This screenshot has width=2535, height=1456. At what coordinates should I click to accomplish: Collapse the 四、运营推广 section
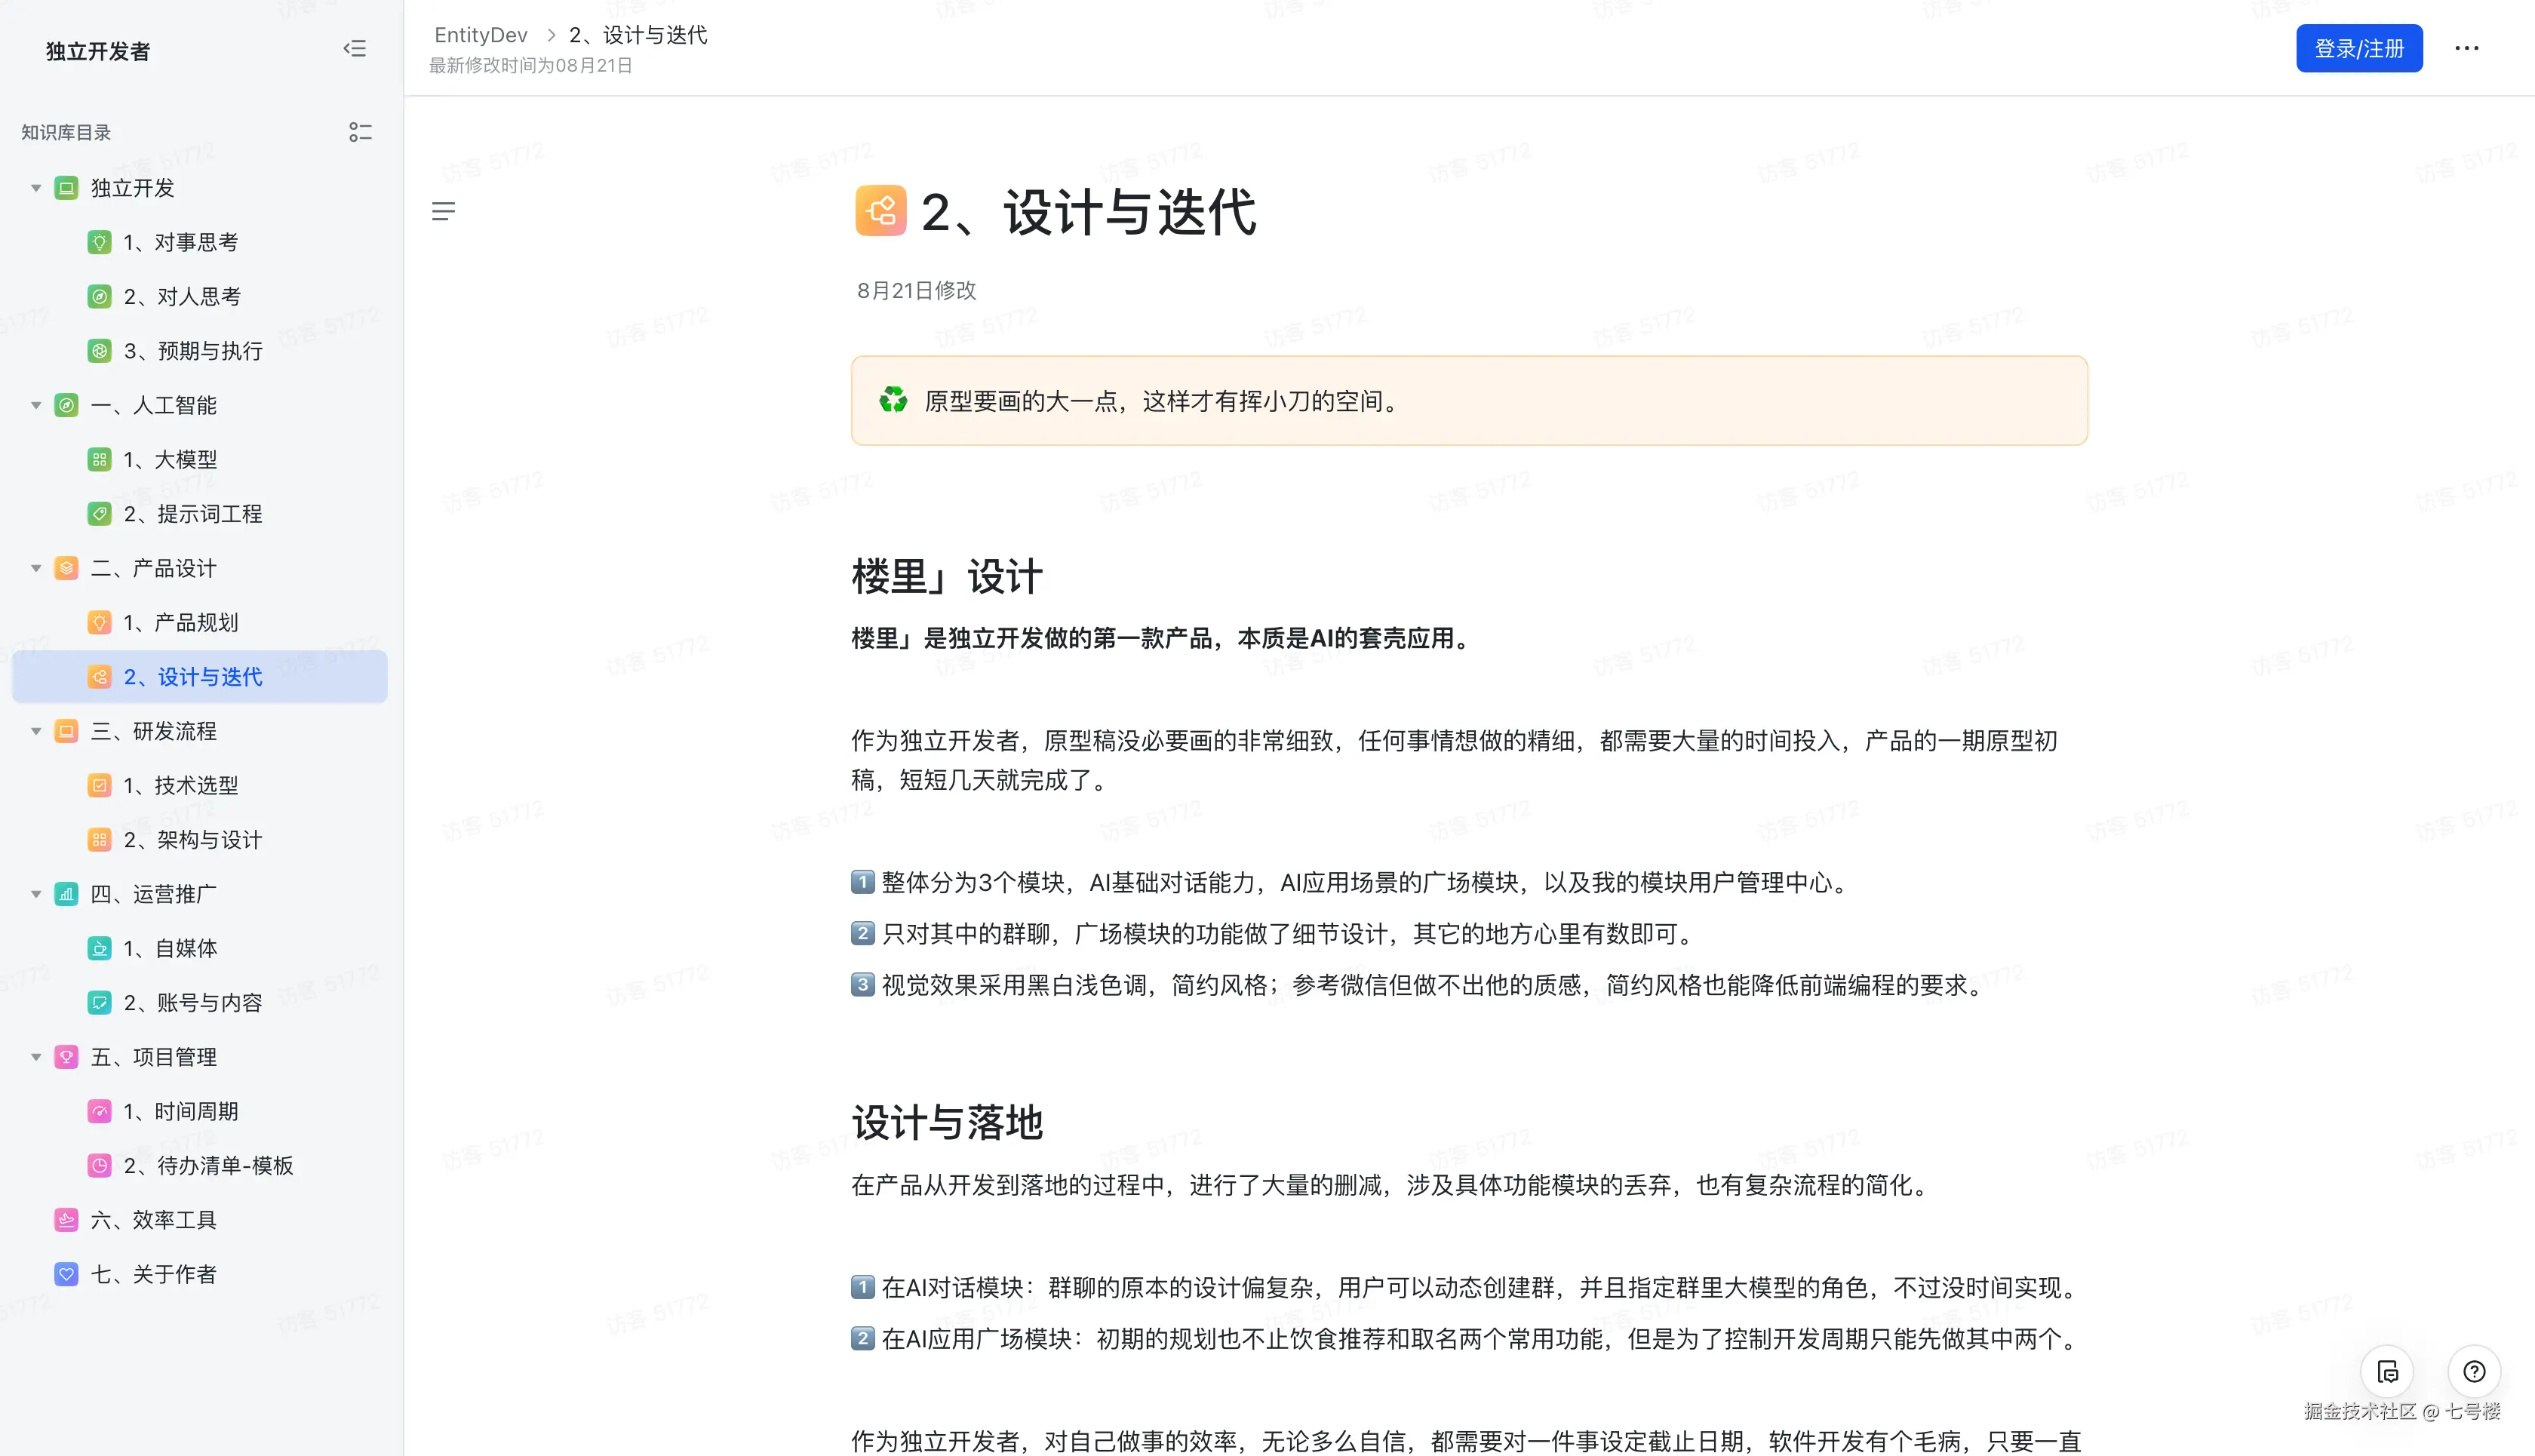click(36, 893)
